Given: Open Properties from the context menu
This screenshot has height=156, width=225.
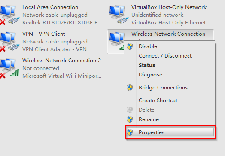Looking at the screenshot, I should coord(170,132).
